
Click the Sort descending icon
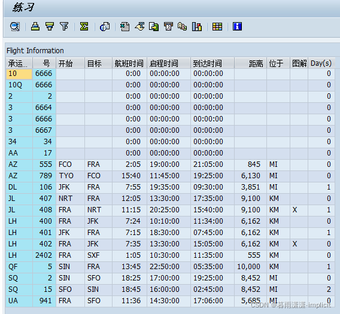pos(50,27)
